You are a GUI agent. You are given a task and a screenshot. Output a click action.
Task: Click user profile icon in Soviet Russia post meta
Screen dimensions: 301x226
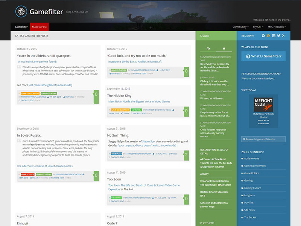pyautogui.click(x=83, y=174)
